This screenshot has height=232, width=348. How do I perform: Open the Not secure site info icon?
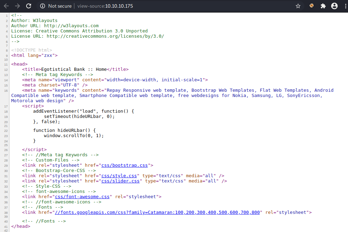42,6
